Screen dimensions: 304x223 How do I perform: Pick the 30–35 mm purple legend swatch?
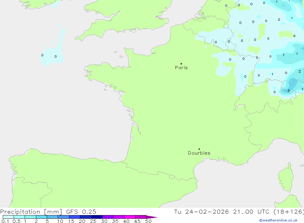click(108, 217)
